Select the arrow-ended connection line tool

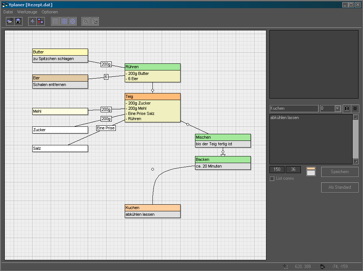[95, 21]
